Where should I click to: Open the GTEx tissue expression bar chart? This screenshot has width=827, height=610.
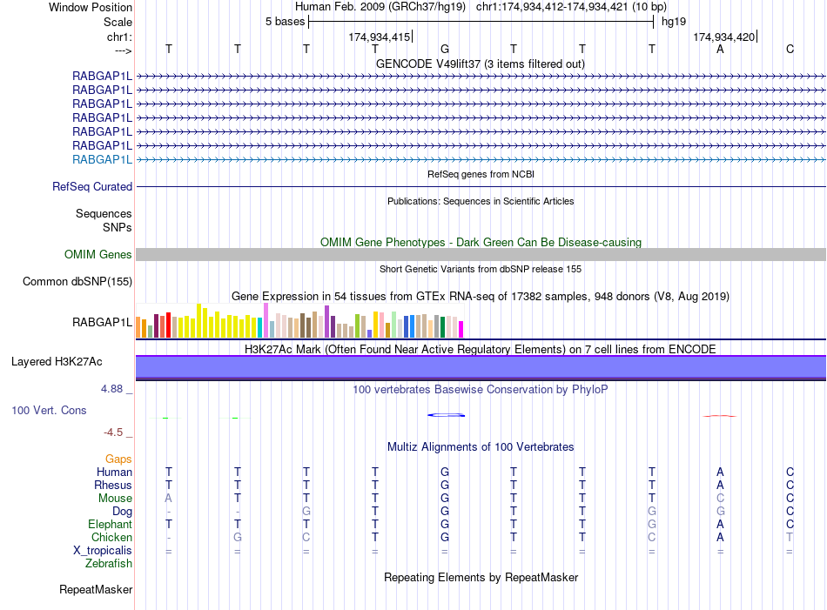(299, 320)
